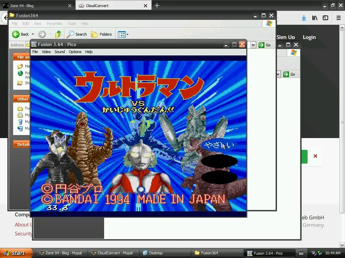Open the Back history dropdown arrow

33,34
